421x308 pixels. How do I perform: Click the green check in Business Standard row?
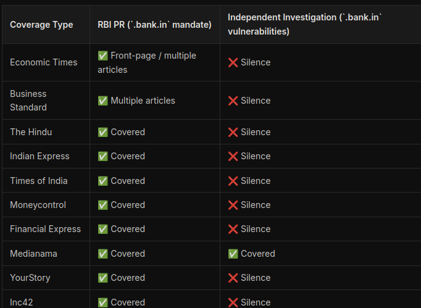point(102,101)
